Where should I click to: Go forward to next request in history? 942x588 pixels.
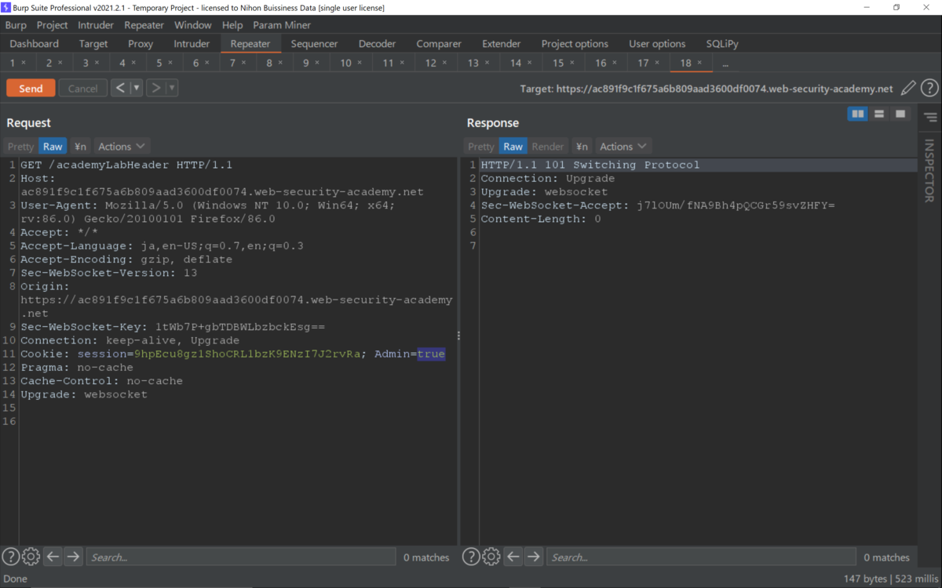pyautogui.click(x=155, y=88)
